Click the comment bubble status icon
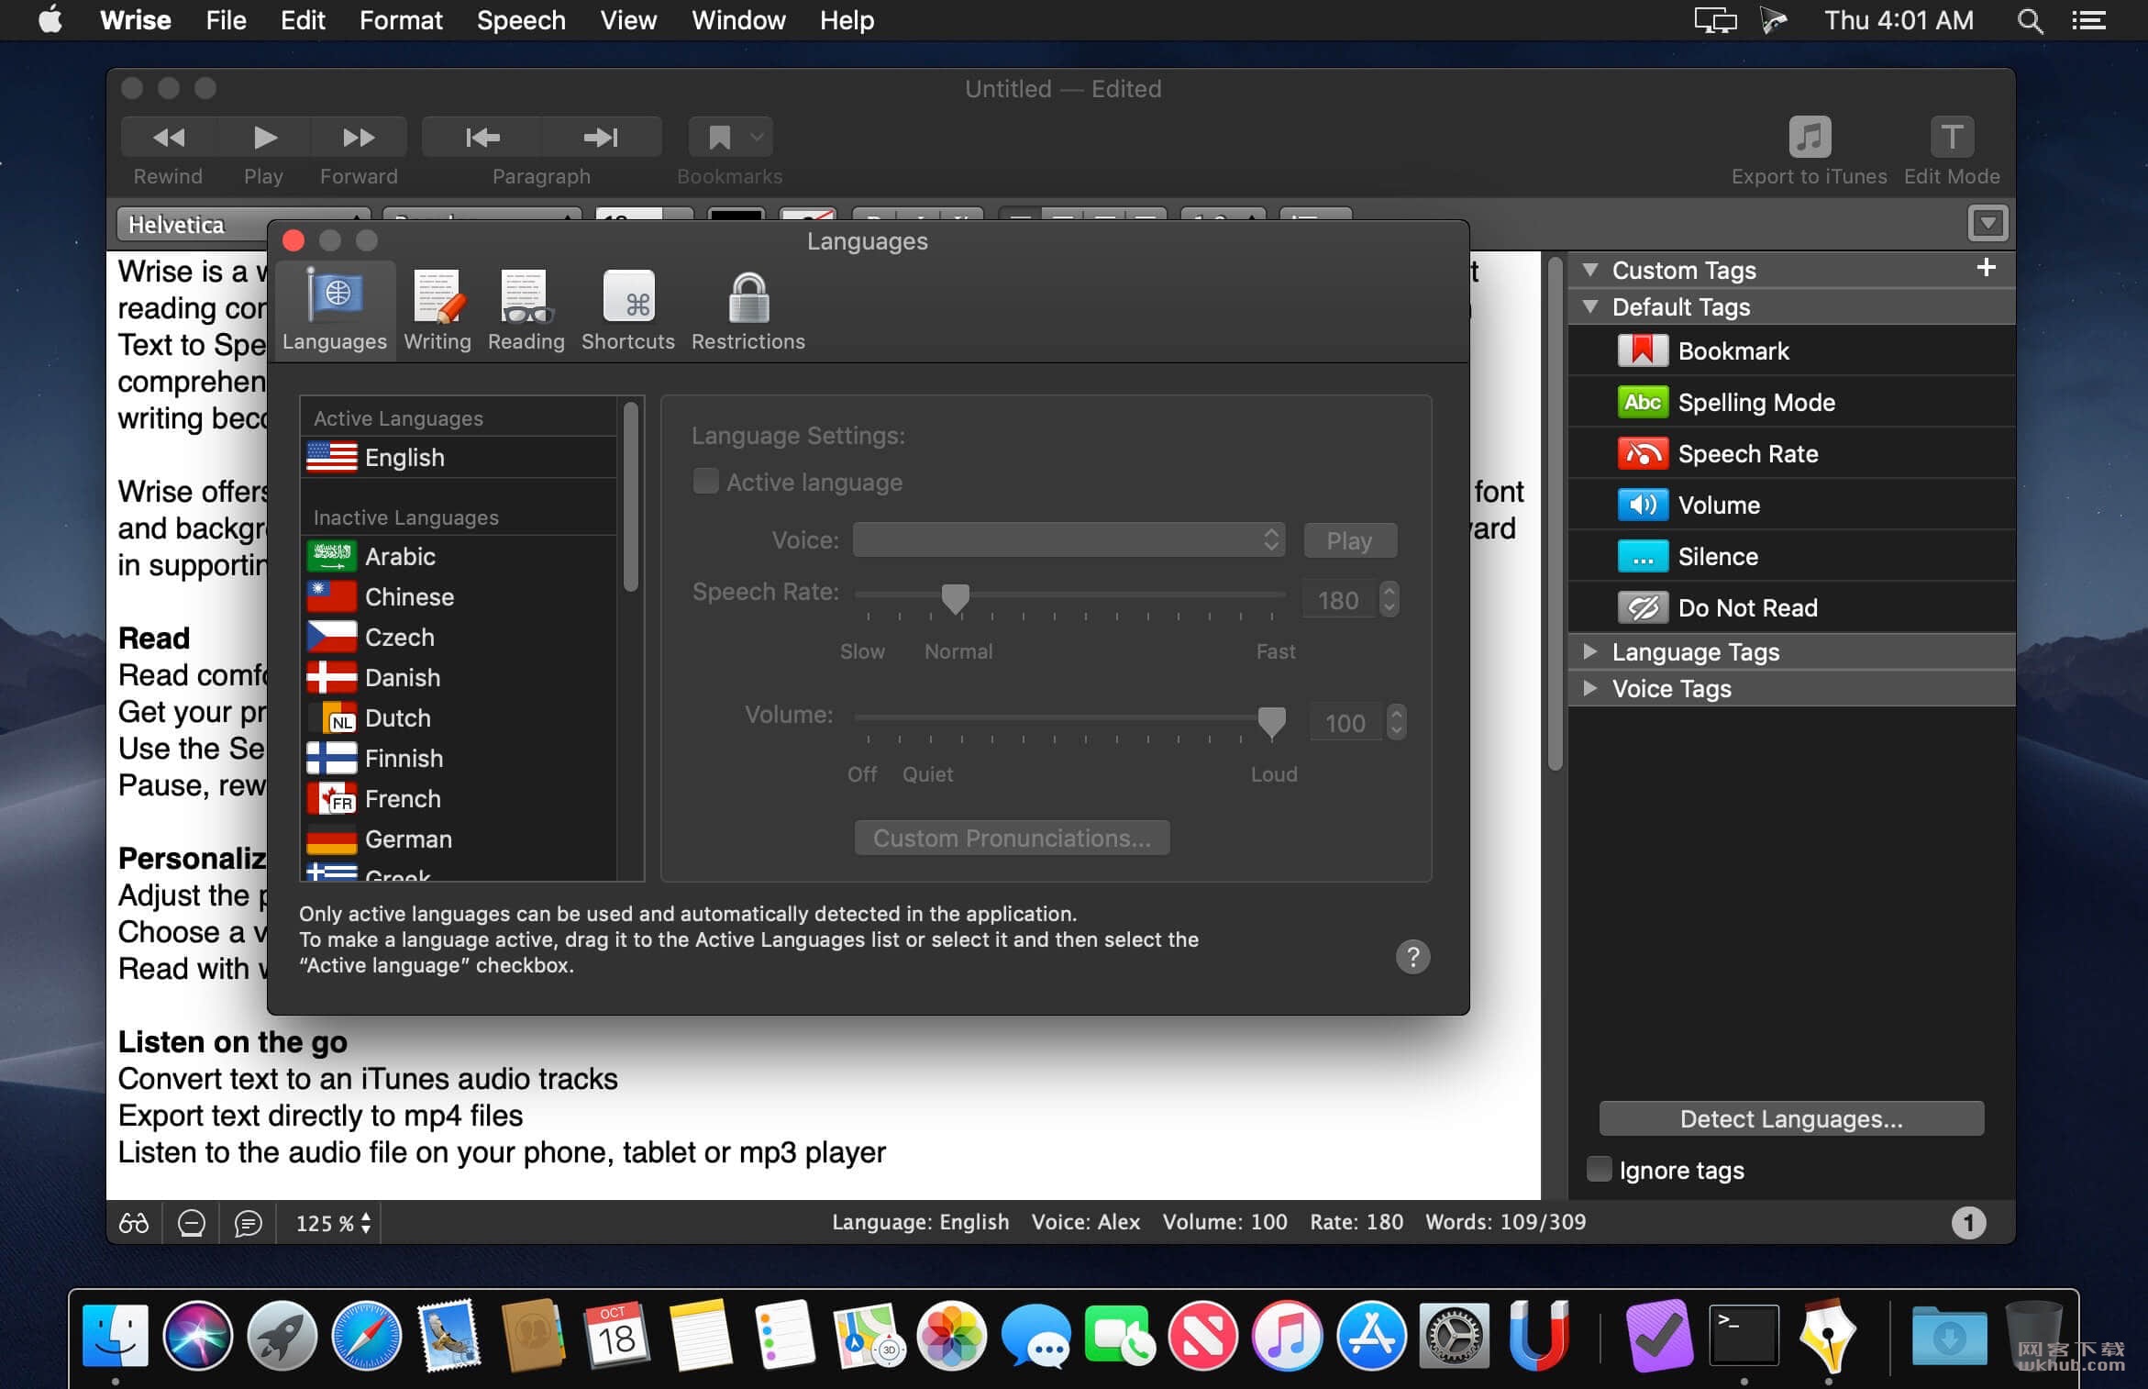Screen dimensions: 2148x1389 click(248, 1222)
